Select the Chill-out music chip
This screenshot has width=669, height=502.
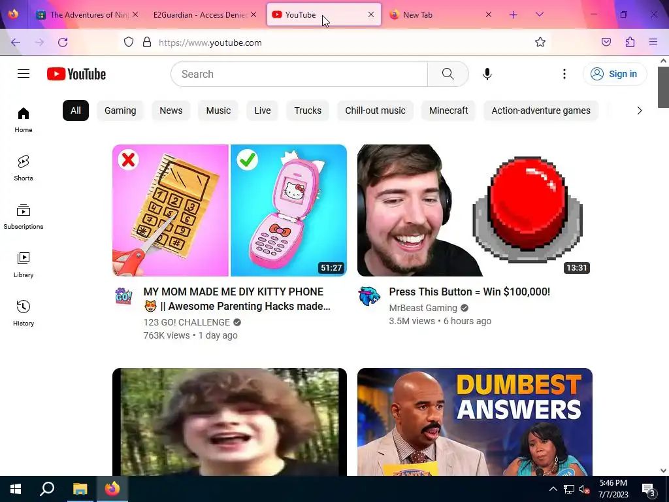click(x=375, y=110)
